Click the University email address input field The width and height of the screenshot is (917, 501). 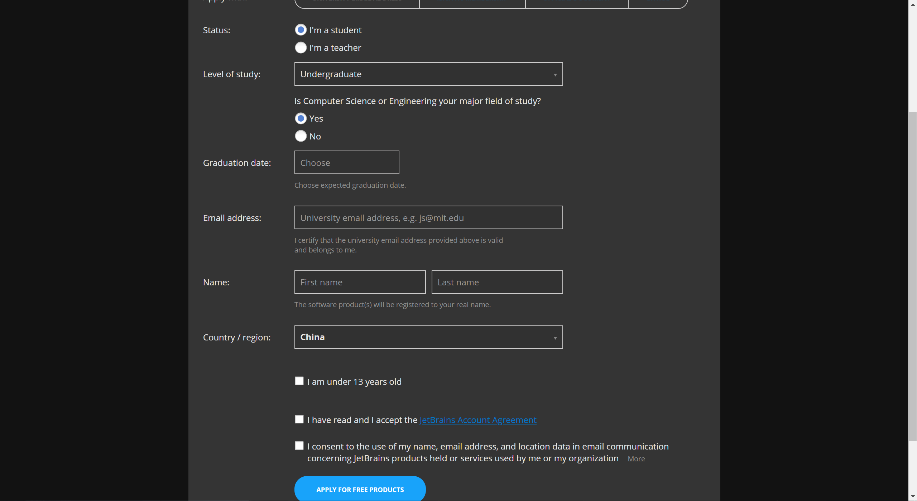(x=428, y=218)
